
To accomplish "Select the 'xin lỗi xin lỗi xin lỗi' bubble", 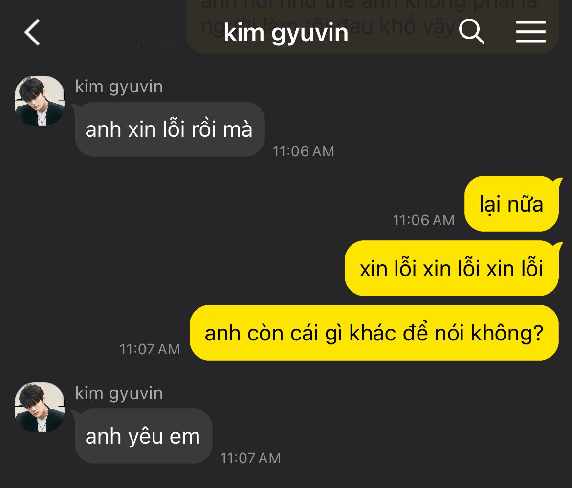I will click(x=452, y=268).
